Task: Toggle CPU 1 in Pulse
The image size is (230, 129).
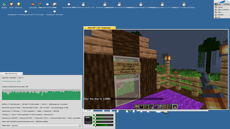Action: pos(94,115)
